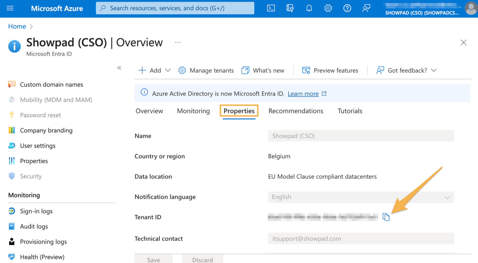Open the notifications bell

pyautogui.click(x=309, y=8)
